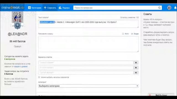The width and height of the screenshot is (177, 99).
Task: Attach a photo with Фото
Action: pos(127,34)
